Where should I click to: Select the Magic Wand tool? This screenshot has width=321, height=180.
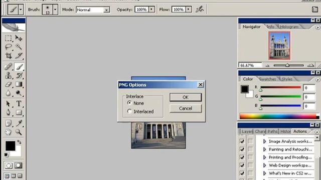coord(19,46)
